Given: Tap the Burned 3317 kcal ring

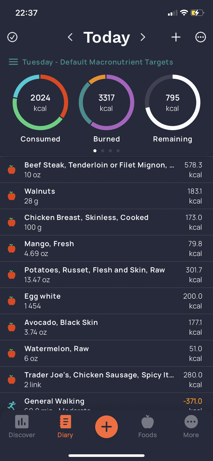Looking at the screenshot, I should tap(106, 102).
